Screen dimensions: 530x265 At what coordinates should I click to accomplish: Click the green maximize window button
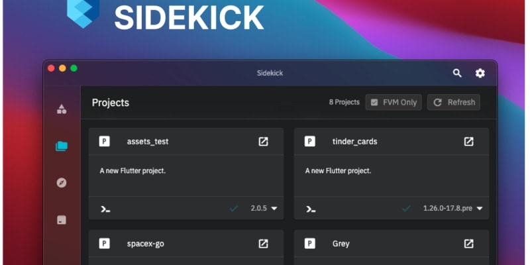coord(74,68)
